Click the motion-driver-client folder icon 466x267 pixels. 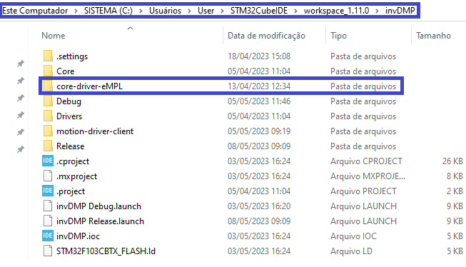click(48, 131)
